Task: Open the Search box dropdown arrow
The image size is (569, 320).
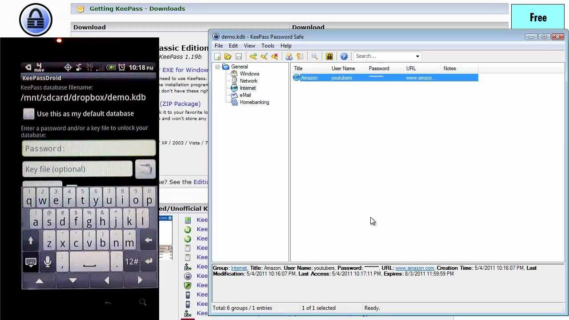Action: [417, 56]
